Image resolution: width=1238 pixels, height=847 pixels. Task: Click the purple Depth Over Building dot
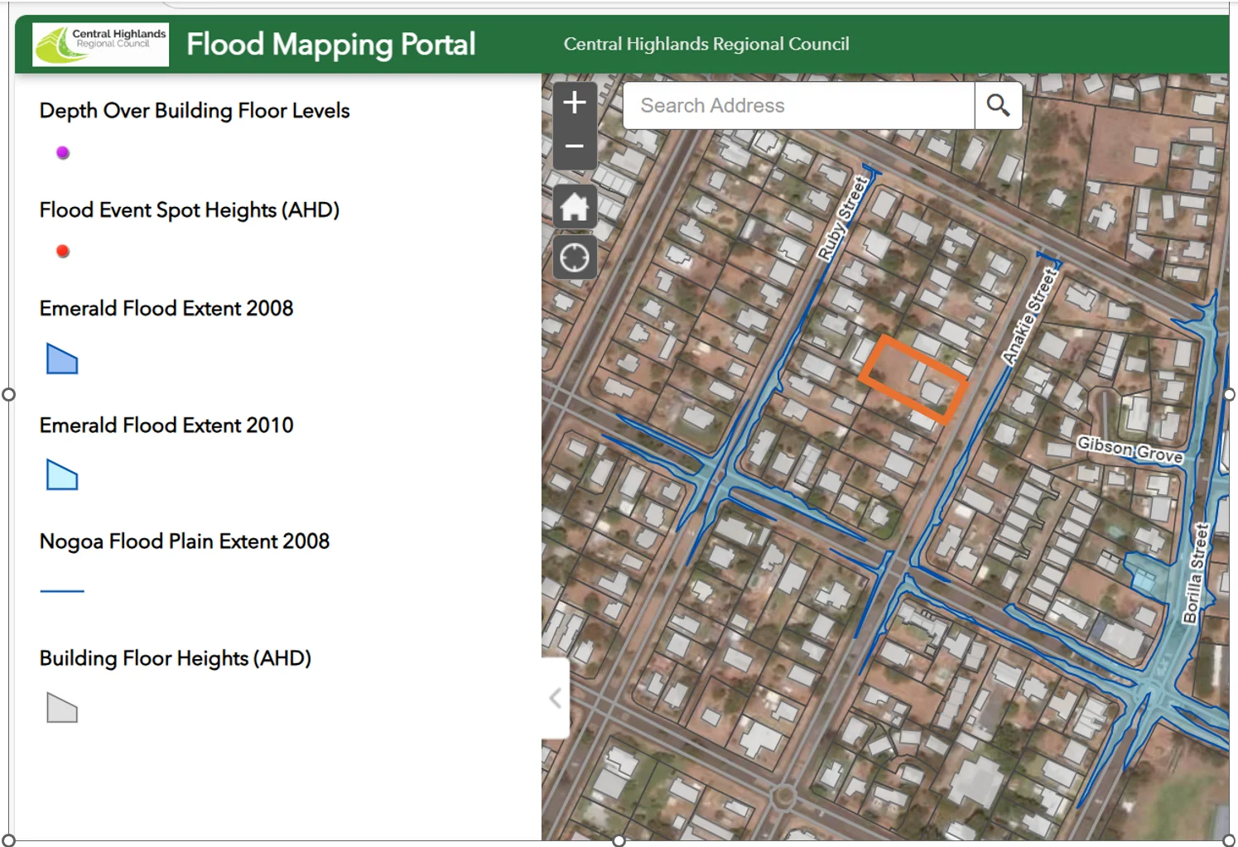point(63,153)
